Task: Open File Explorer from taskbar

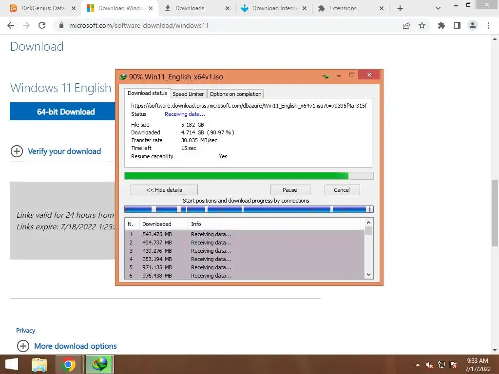Action: [x=39, y=364]
